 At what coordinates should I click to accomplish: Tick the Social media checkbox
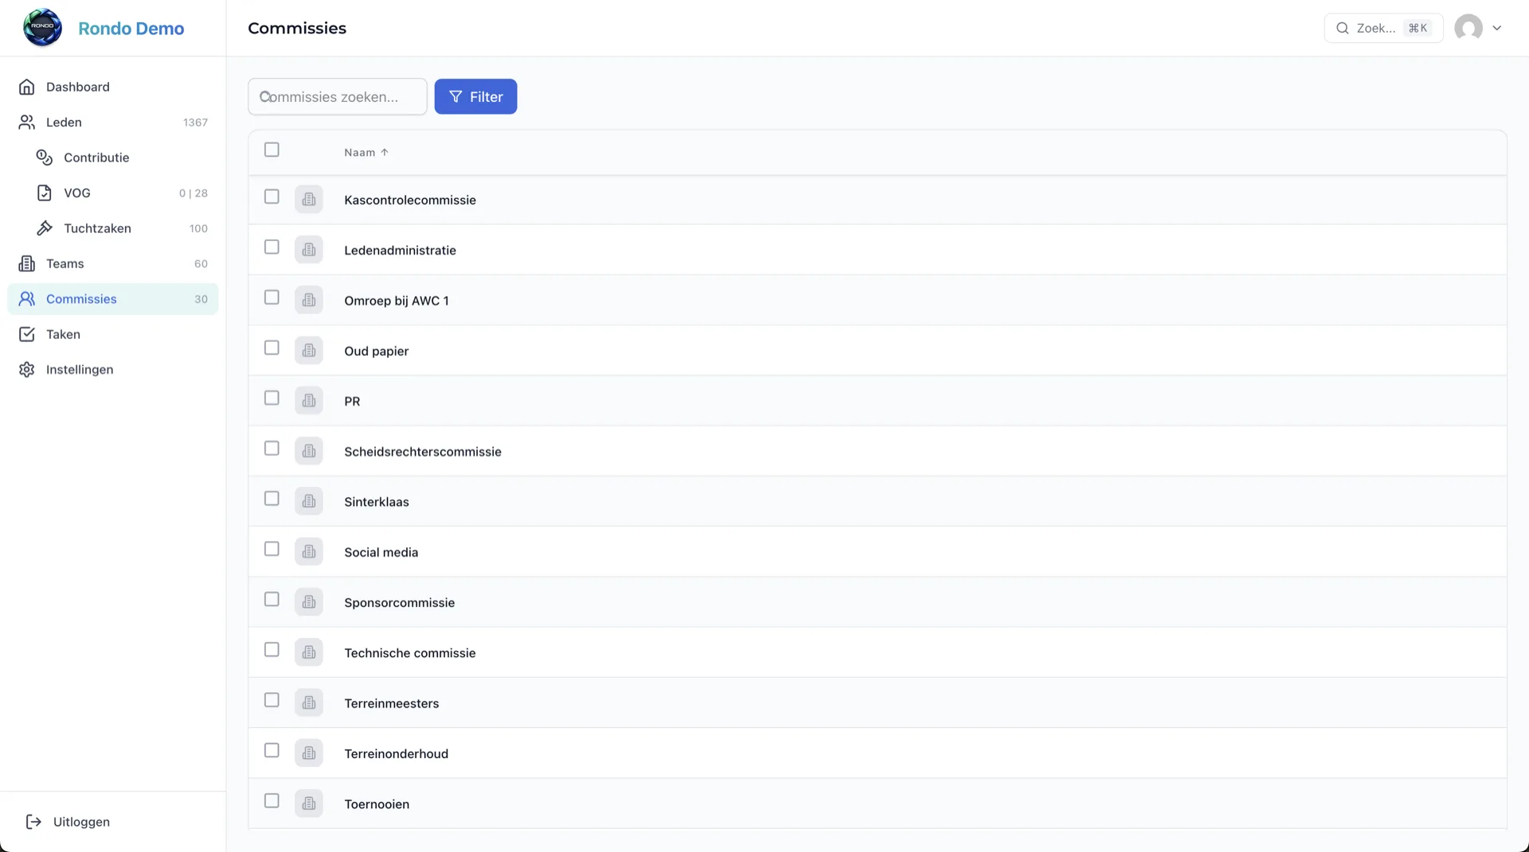272,549
